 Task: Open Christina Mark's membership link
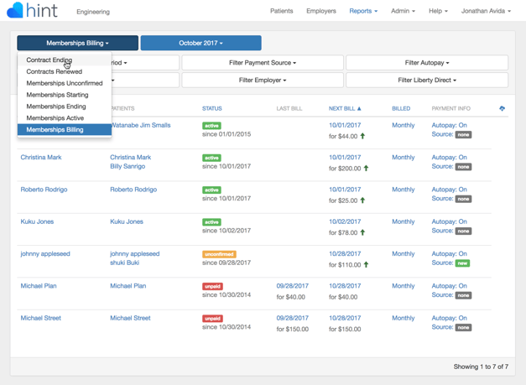(41, 158)
